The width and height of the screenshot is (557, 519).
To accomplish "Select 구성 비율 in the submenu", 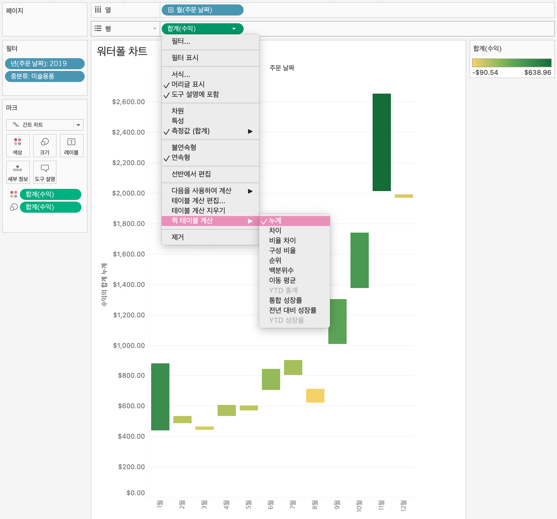I will click(282, 250).
